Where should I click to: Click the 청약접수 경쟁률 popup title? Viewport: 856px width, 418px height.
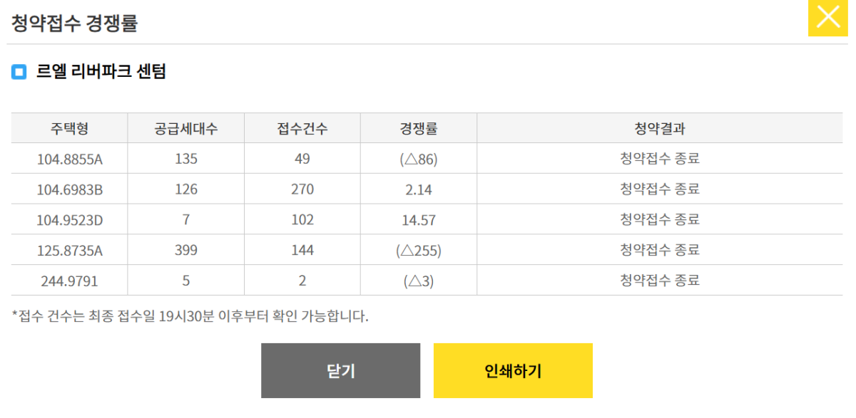tap(74, 23)
